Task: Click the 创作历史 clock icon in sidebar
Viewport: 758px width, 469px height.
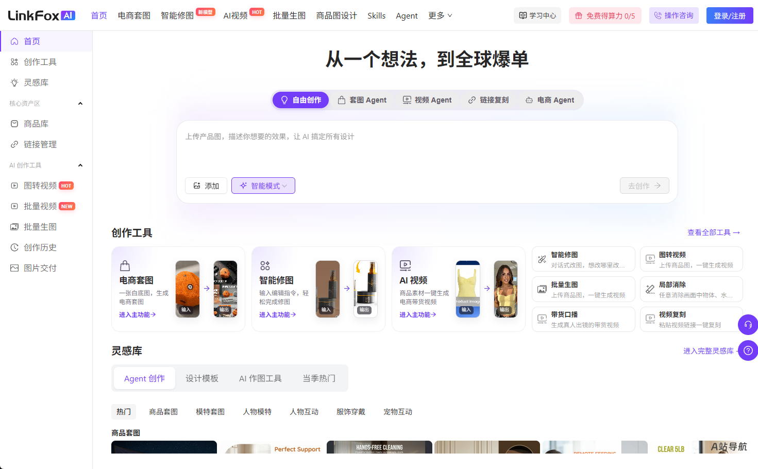Action: click(x=14, y=247)
